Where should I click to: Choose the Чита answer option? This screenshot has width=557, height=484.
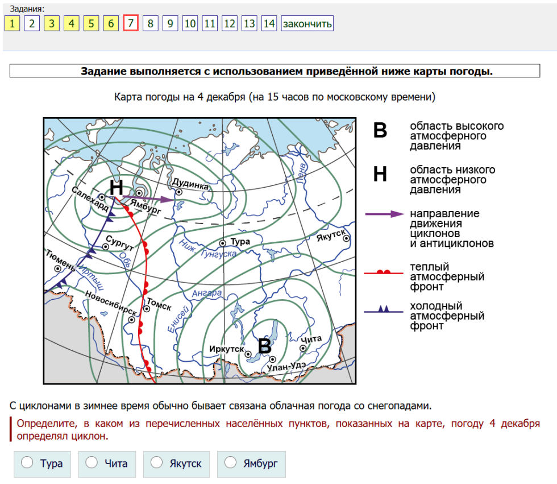pos(92,463)
